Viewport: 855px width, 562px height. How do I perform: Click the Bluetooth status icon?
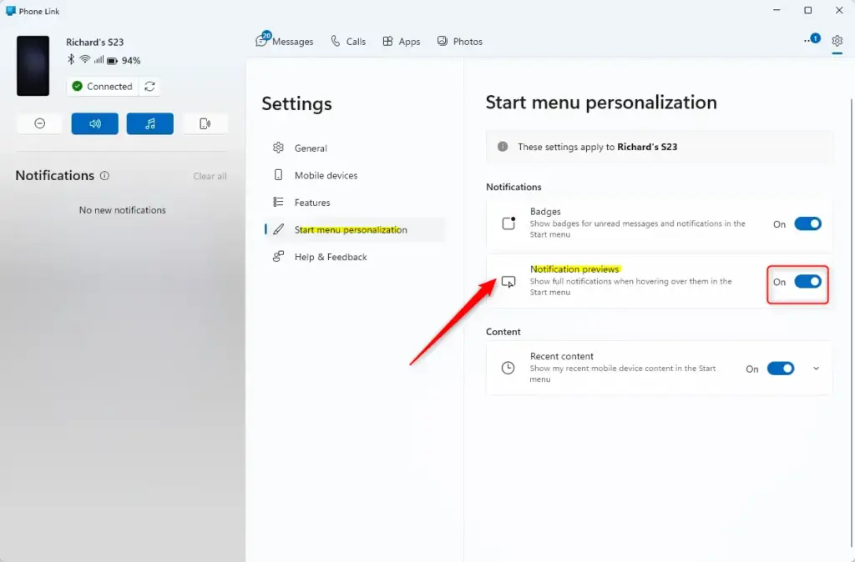[71, 59]
